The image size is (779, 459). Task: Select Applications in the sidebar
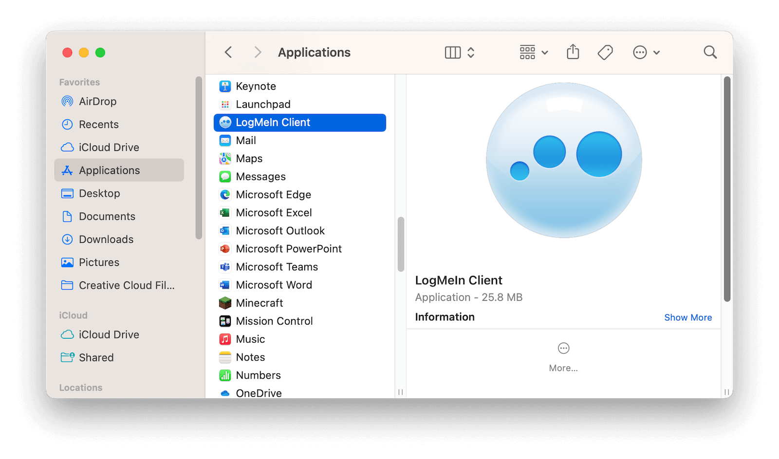tap(119, 170)
